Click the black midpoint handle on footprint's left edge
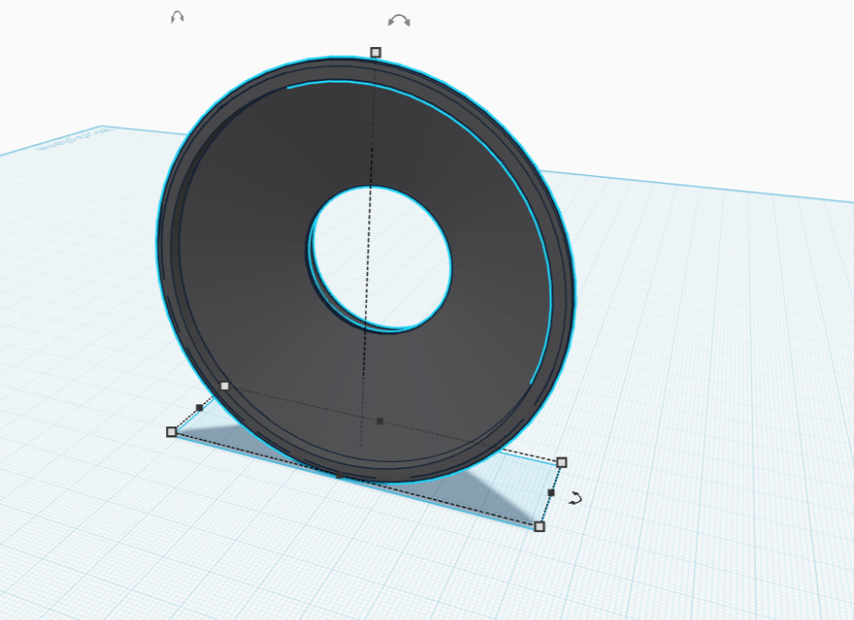Image resolution: width=854 pixels, height=620 pixels. point(199,408)
